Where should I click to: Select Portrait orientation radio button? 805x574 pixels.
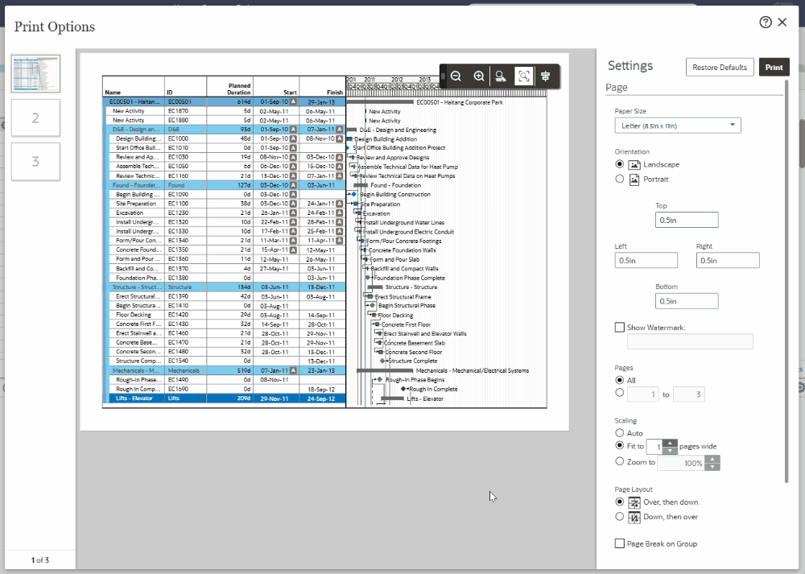point(620,179)
